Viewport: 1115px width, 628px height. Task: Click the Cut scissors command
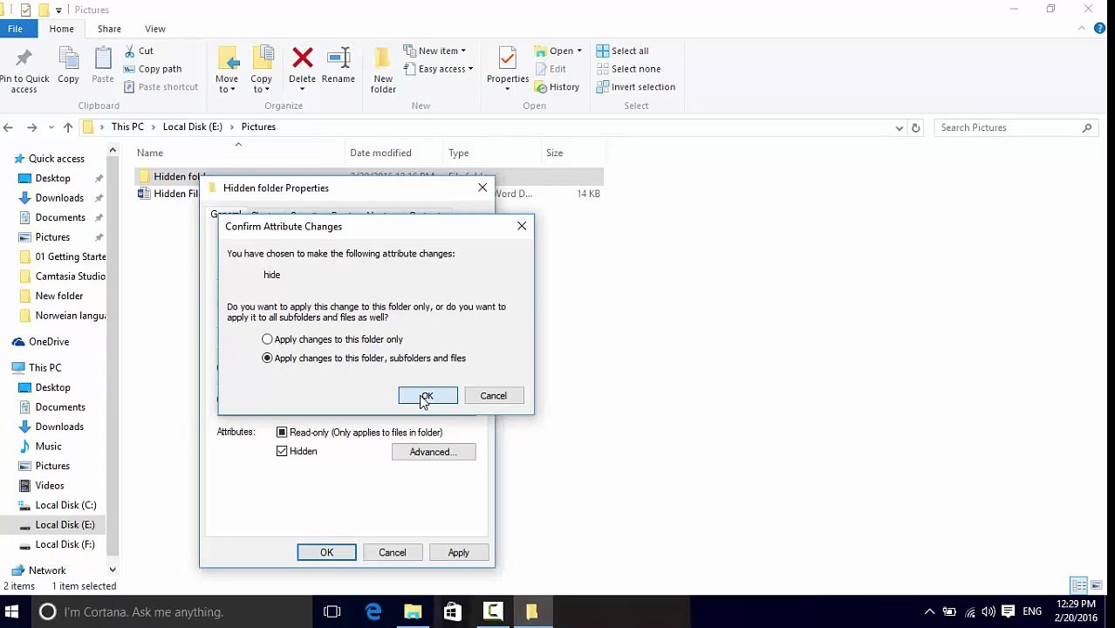(x=139, y=51)
